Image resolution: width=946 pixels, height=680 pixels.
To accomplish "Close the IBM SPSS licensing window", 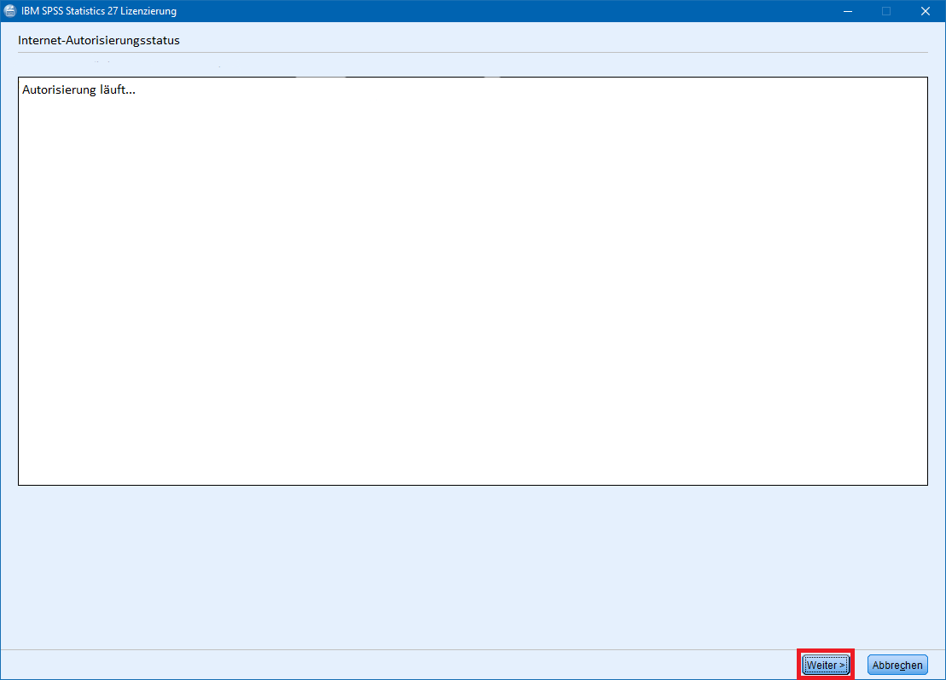I will coord(926,11).
